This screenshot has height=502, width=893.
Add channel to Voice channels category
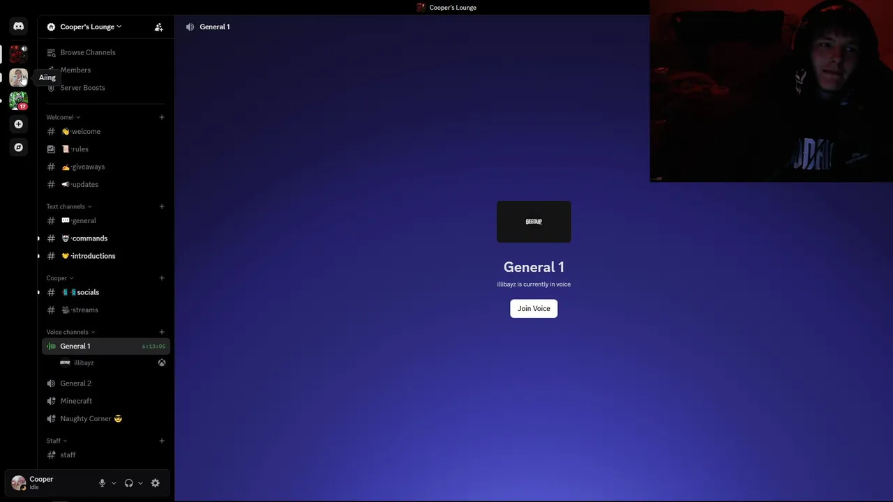tap(162, 332)
